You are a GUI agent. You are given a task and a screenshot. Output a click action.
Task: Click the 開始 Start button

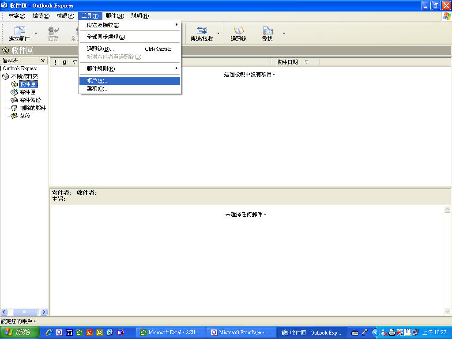[x=19, y=332]
